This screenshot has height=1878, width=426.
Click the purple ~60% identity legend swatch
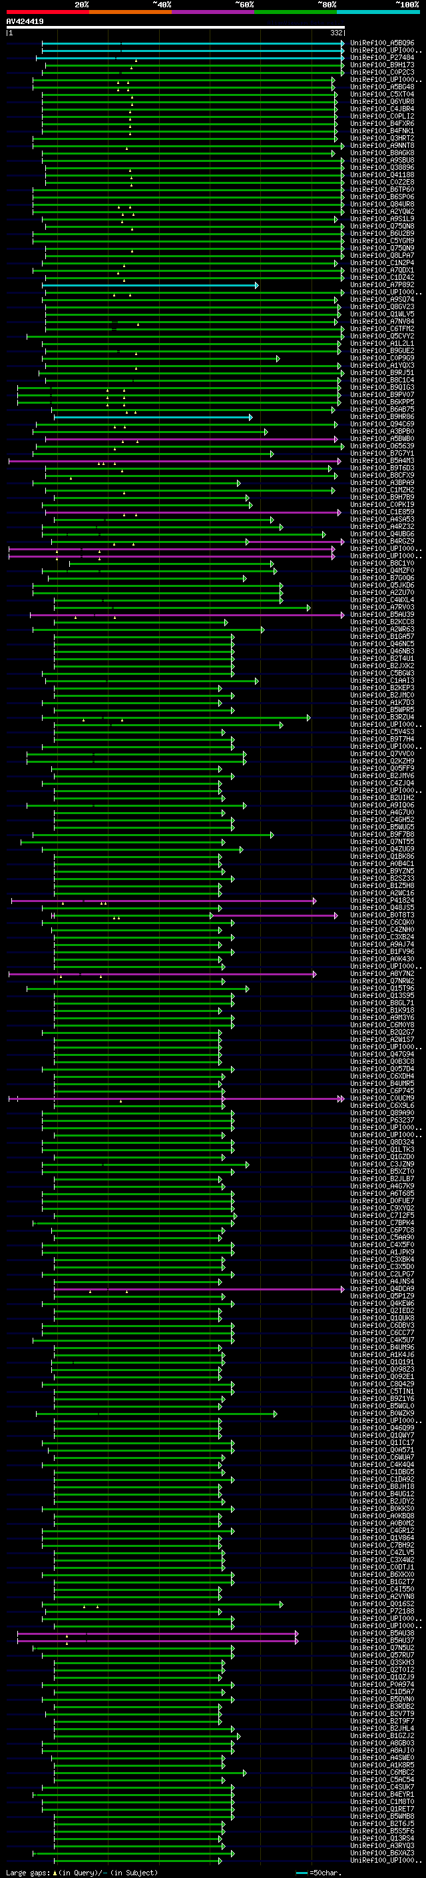coord(212,12)
